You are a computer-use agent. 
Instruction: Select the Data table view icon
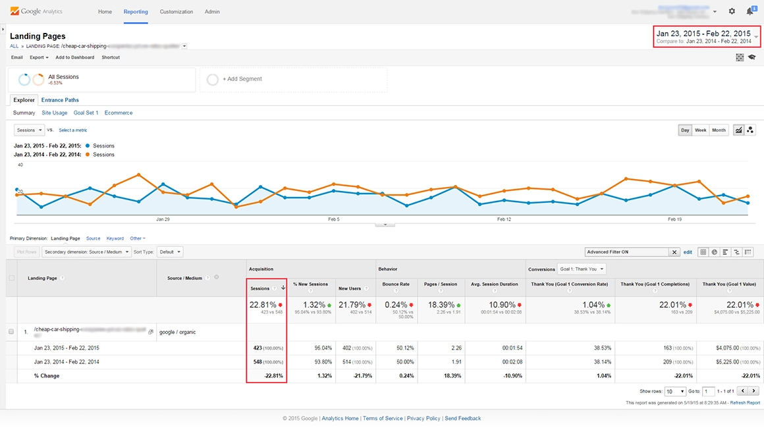pos(703,252)
